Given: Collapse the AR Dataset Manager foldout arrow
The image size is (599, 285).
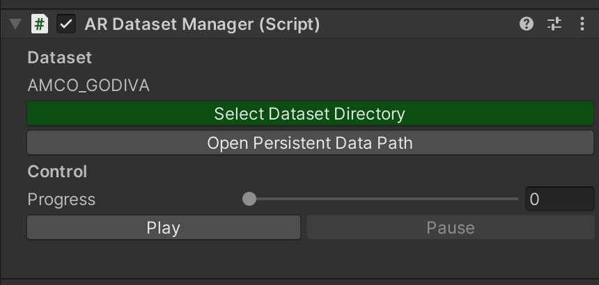Looking at the screenshot, I should (15, 24).
